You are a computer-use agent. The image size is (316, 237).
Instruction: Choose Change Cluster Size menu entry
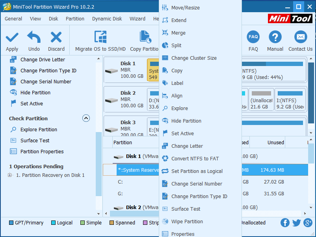tap(200, 58)
